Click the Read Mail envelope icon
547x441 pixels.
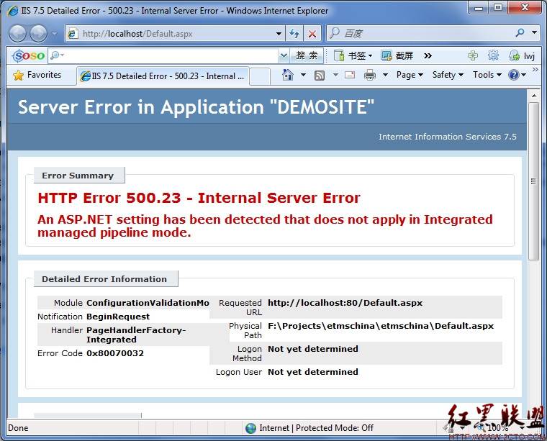click(x=350, y=75)
